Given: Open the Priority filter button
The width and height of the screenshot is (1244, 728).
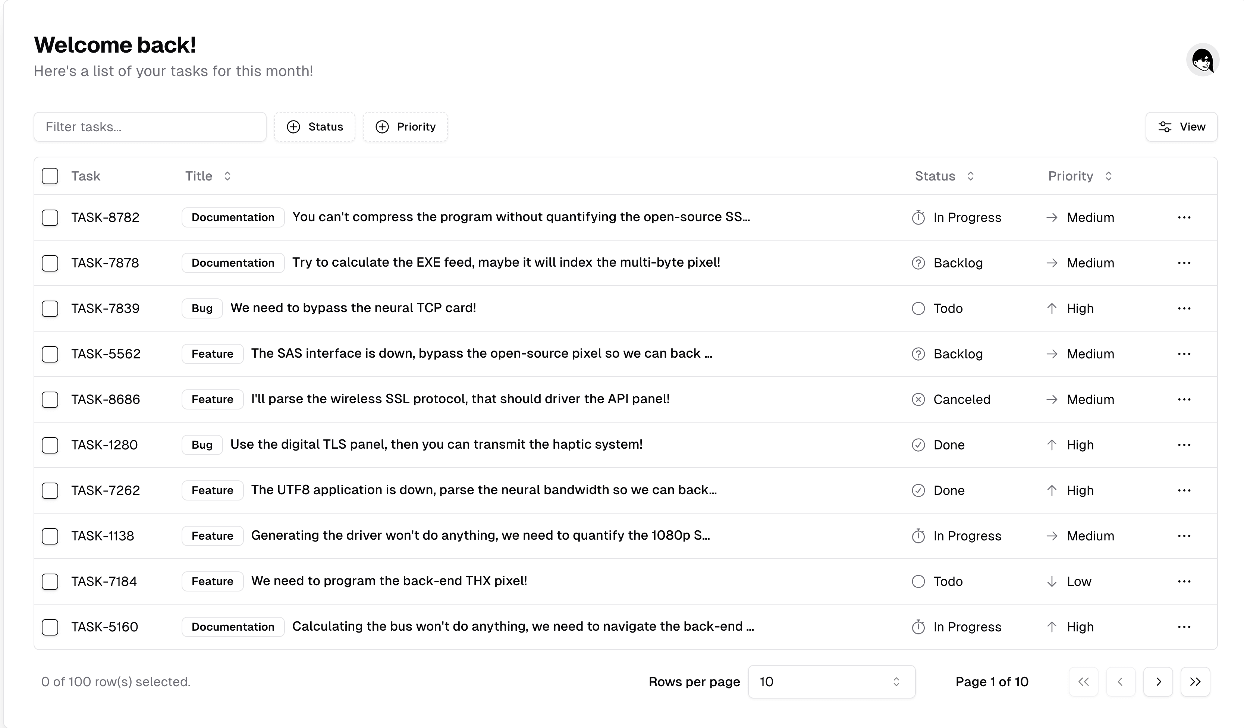Looking at the screenshot, I should click(x=405, y=127).
